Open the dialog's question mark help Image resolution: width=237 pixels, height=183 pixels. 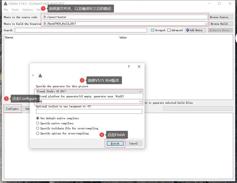click(x=129, y=66)
